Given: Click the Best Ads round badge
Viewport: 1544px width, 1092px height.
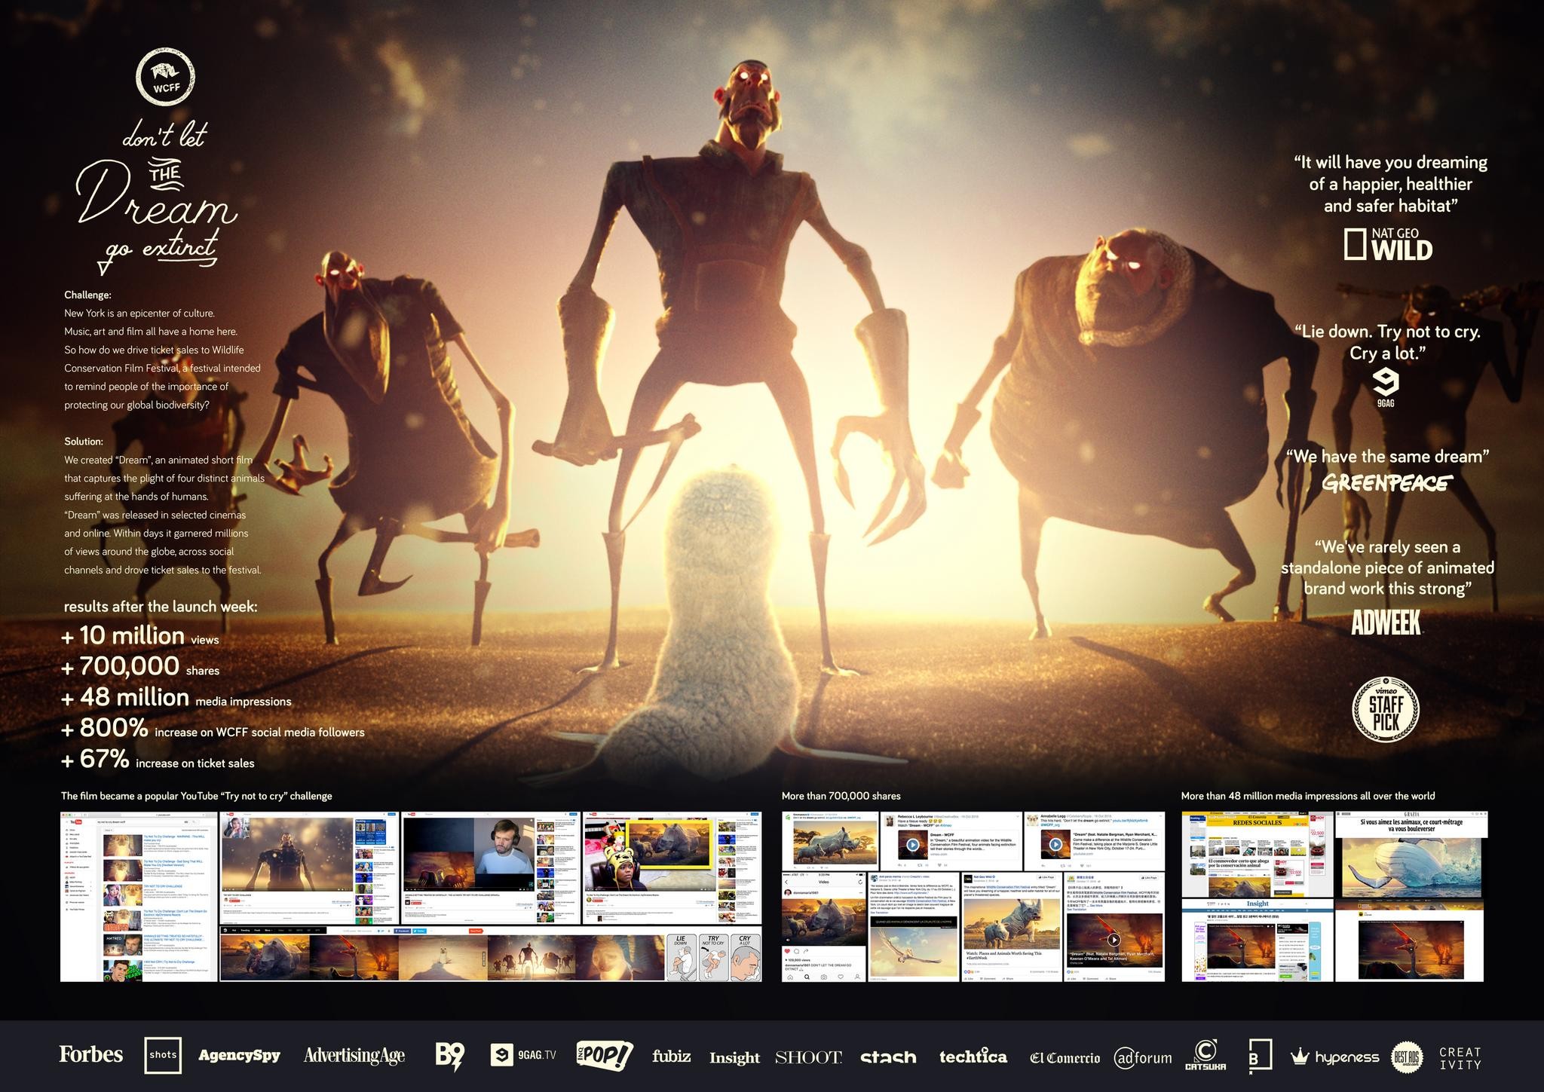Looking at the screenshot, I should (1407, 1057).
